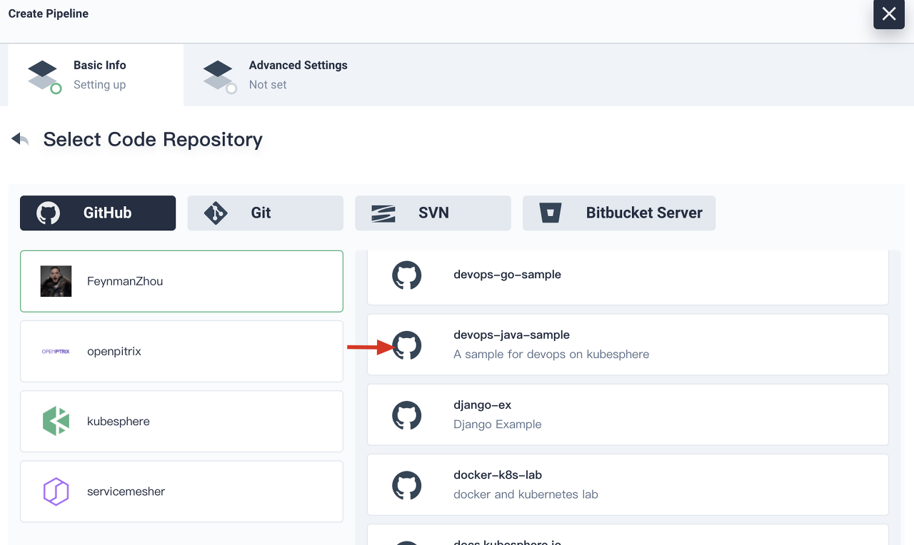The width and height of the screenshot is (914, 545).
Task: Click the openpitrix logo
Action: (56, 351)
